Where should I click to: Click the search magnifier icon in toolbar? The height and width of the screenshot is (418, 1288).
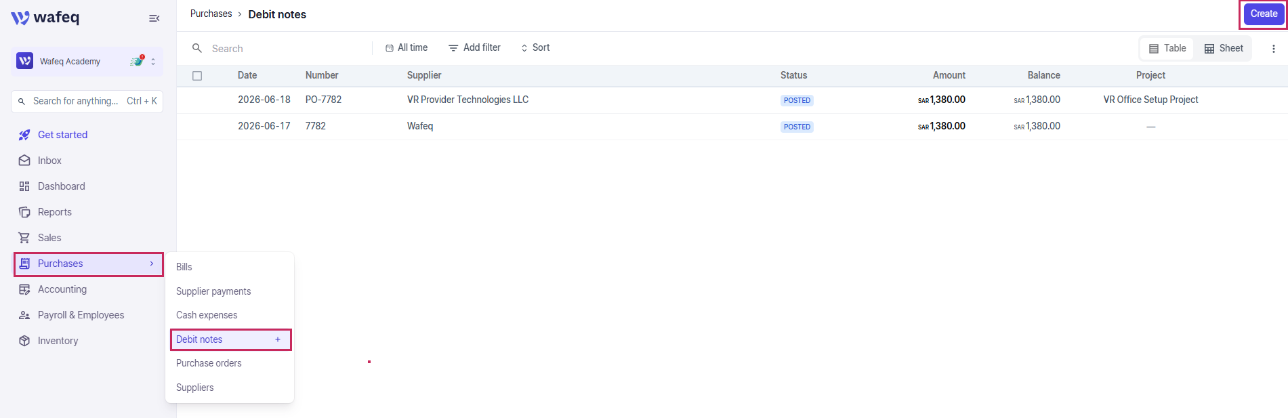click(x=197, y=48)
